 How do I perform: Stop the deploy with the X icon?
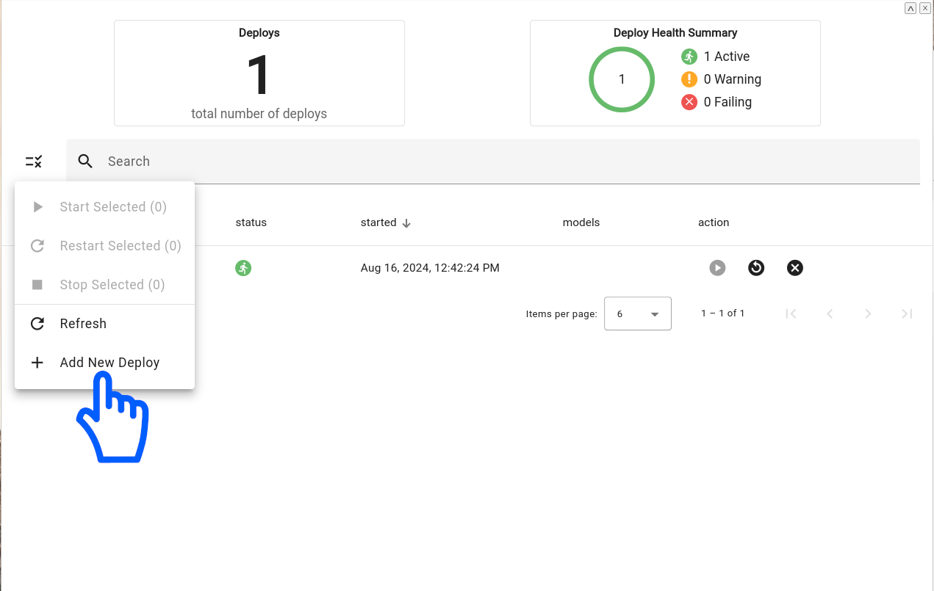[794, 268]
